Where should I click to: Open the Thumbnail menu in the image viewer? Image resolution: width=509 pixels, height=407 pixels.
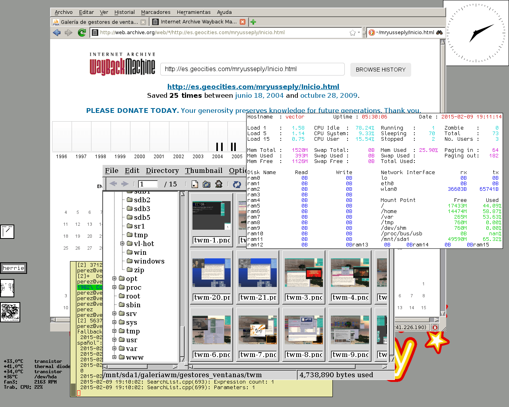[x=204, y=171]
